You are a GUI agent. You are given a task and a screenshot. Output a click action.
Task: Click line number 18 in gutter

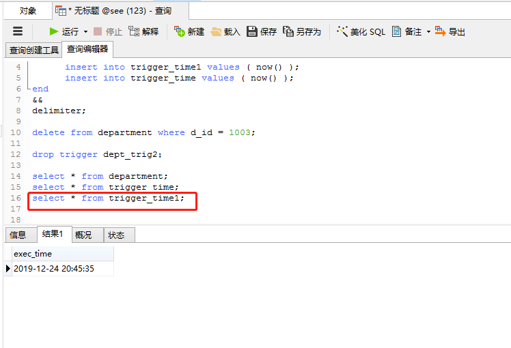(x=16, y=220)
